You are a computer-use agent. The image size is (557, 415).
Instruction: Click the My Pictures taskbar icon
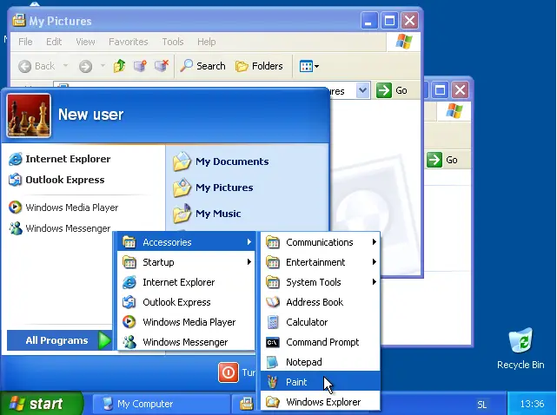click(246, 404)
